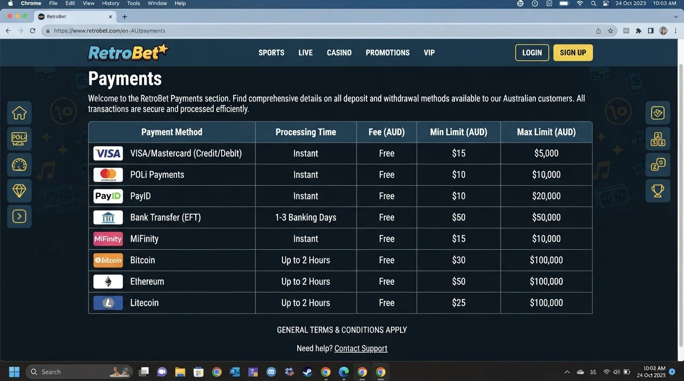This screenshot has width=684, height=381.
Task: Click the Payment Method column header
Action: point(172,132)
